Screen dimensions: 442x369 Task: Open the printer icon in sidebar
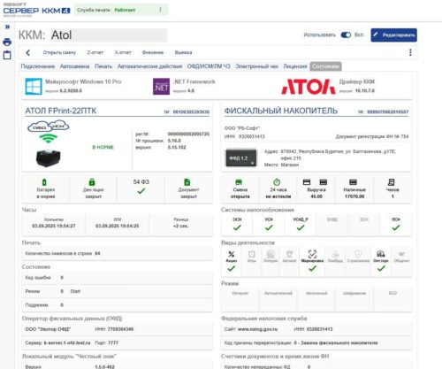pyautogui.click(x=7, y=42)
